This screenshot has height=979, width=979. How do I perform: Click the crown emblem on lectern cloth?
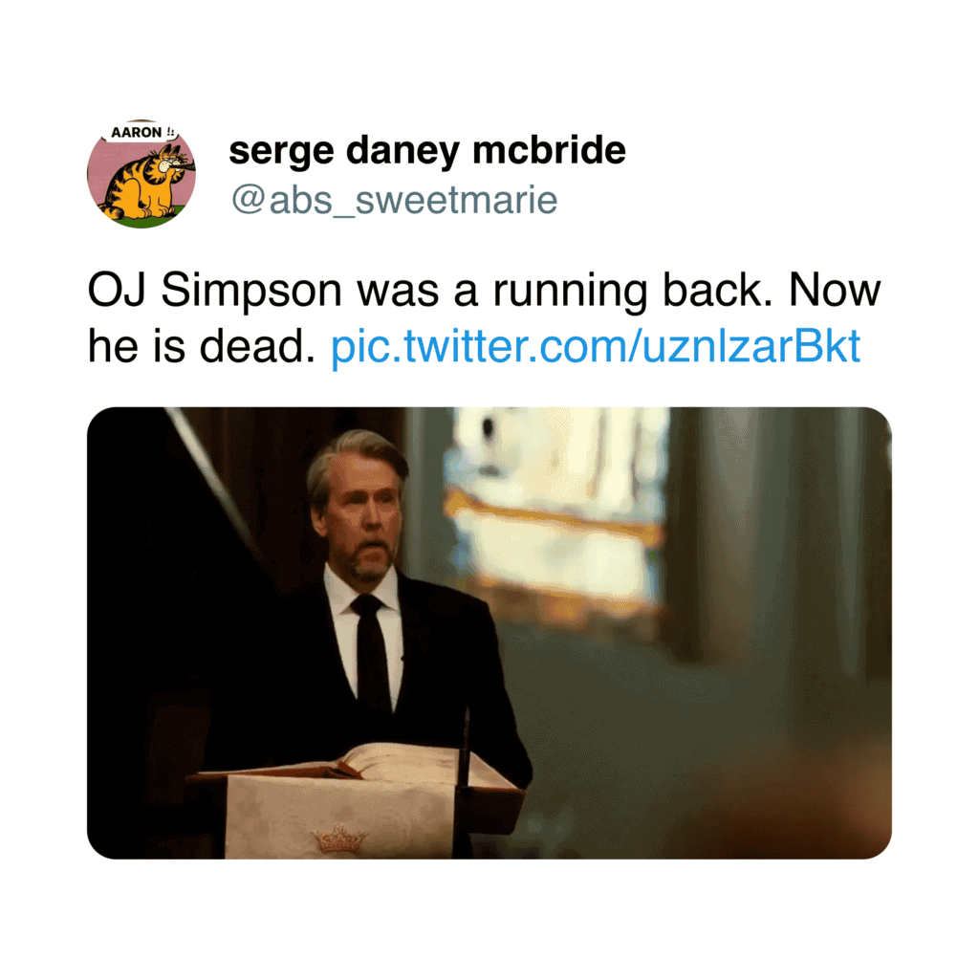(x=340, y=838)
